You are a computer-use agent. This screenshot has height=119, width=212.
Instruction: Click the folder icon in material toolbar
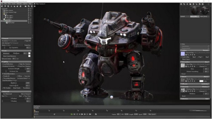(190, 4)
